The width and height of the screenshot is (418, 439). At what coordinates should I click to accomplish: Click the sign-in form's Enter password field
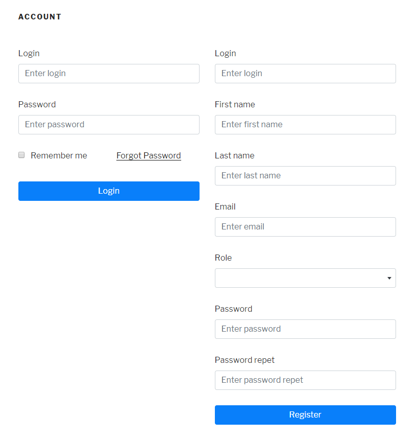(x=109, y=125)
